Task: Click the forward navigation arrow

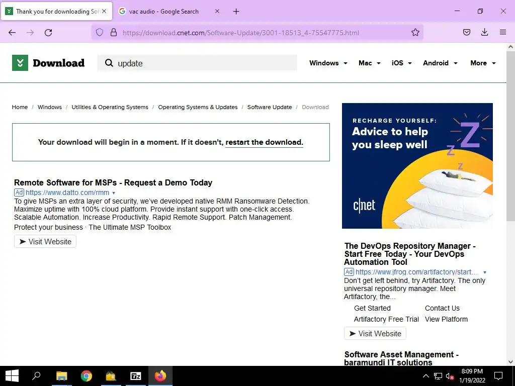Action: tap(30, 33)
